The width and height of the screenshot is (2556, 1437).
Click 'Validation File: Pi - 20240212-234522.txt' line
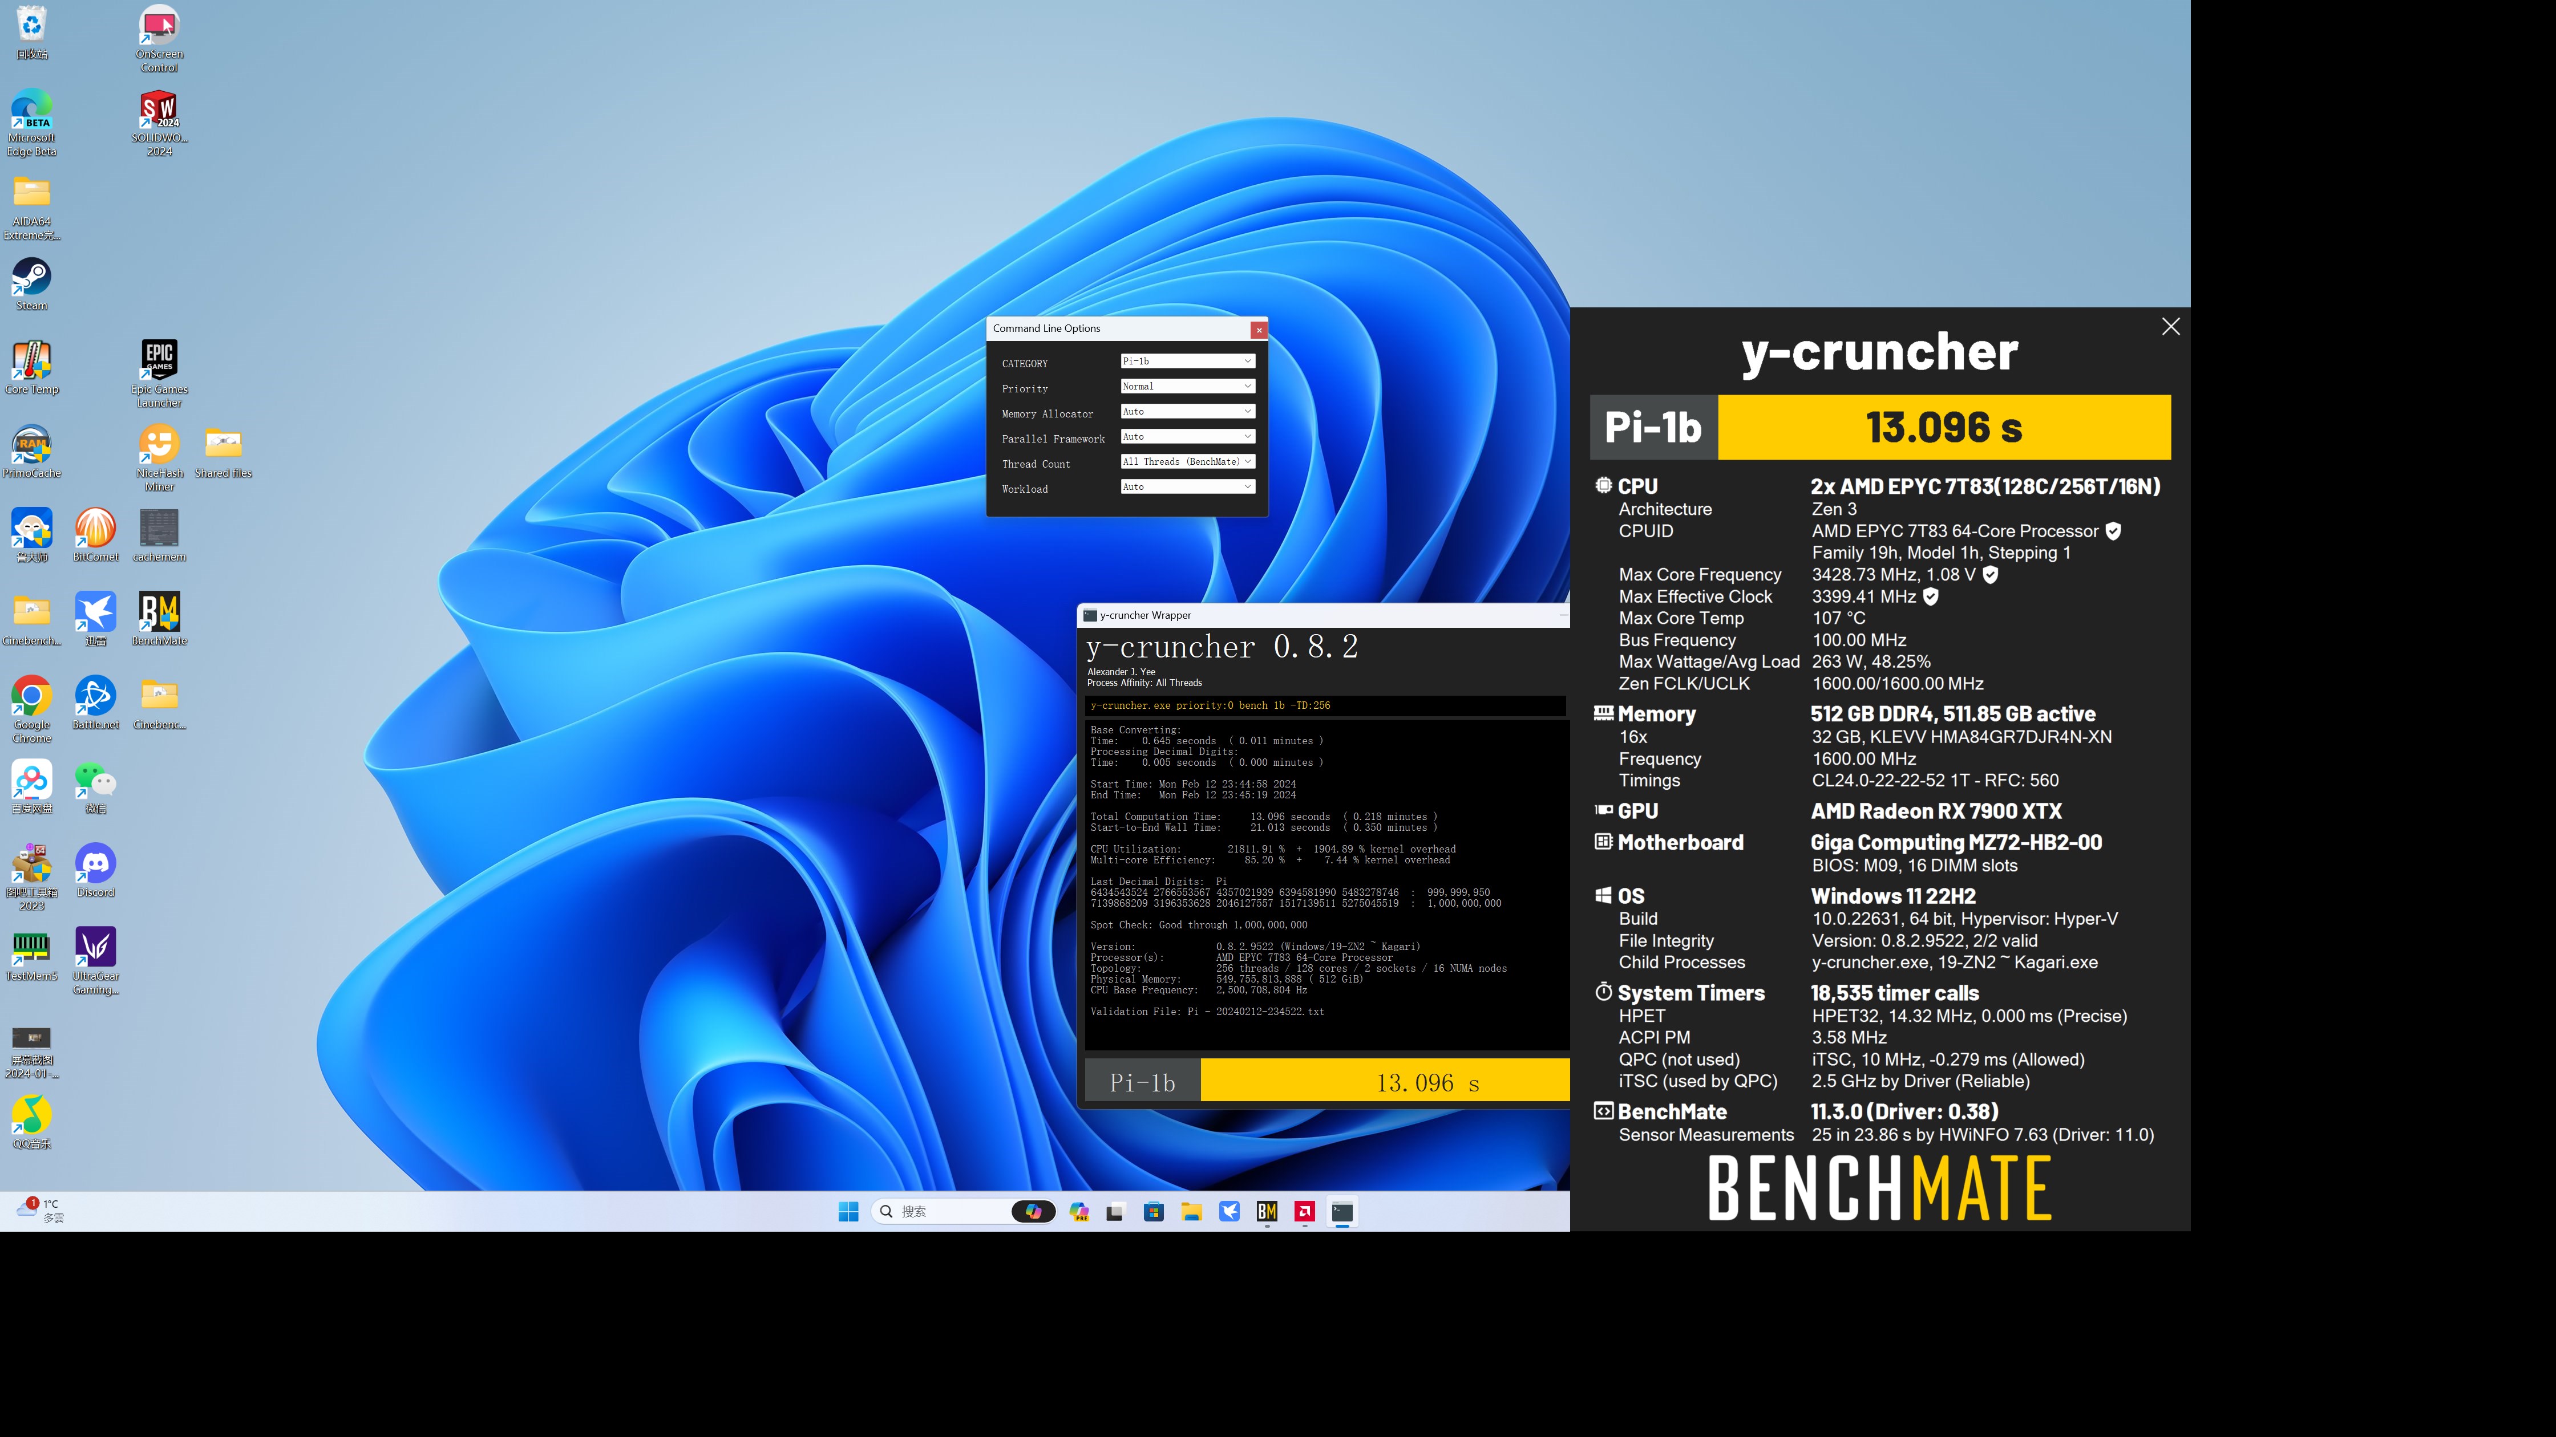click(1207, 1012)
